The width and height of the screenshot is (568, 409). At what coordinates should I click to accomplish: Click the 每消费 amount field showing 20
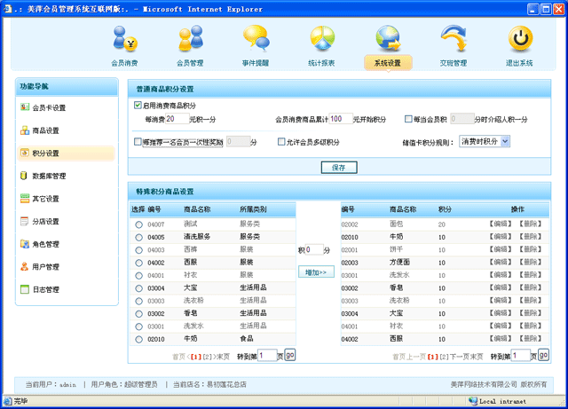click(x=177, y=119)
